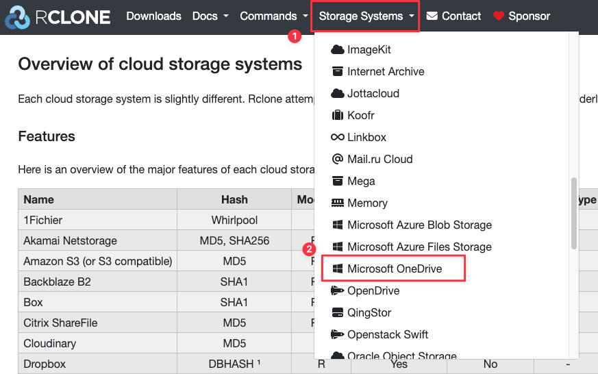The width and height of the screenshot is (598, 374).
Task: Open the Downloads page
Action: point(153,16)
